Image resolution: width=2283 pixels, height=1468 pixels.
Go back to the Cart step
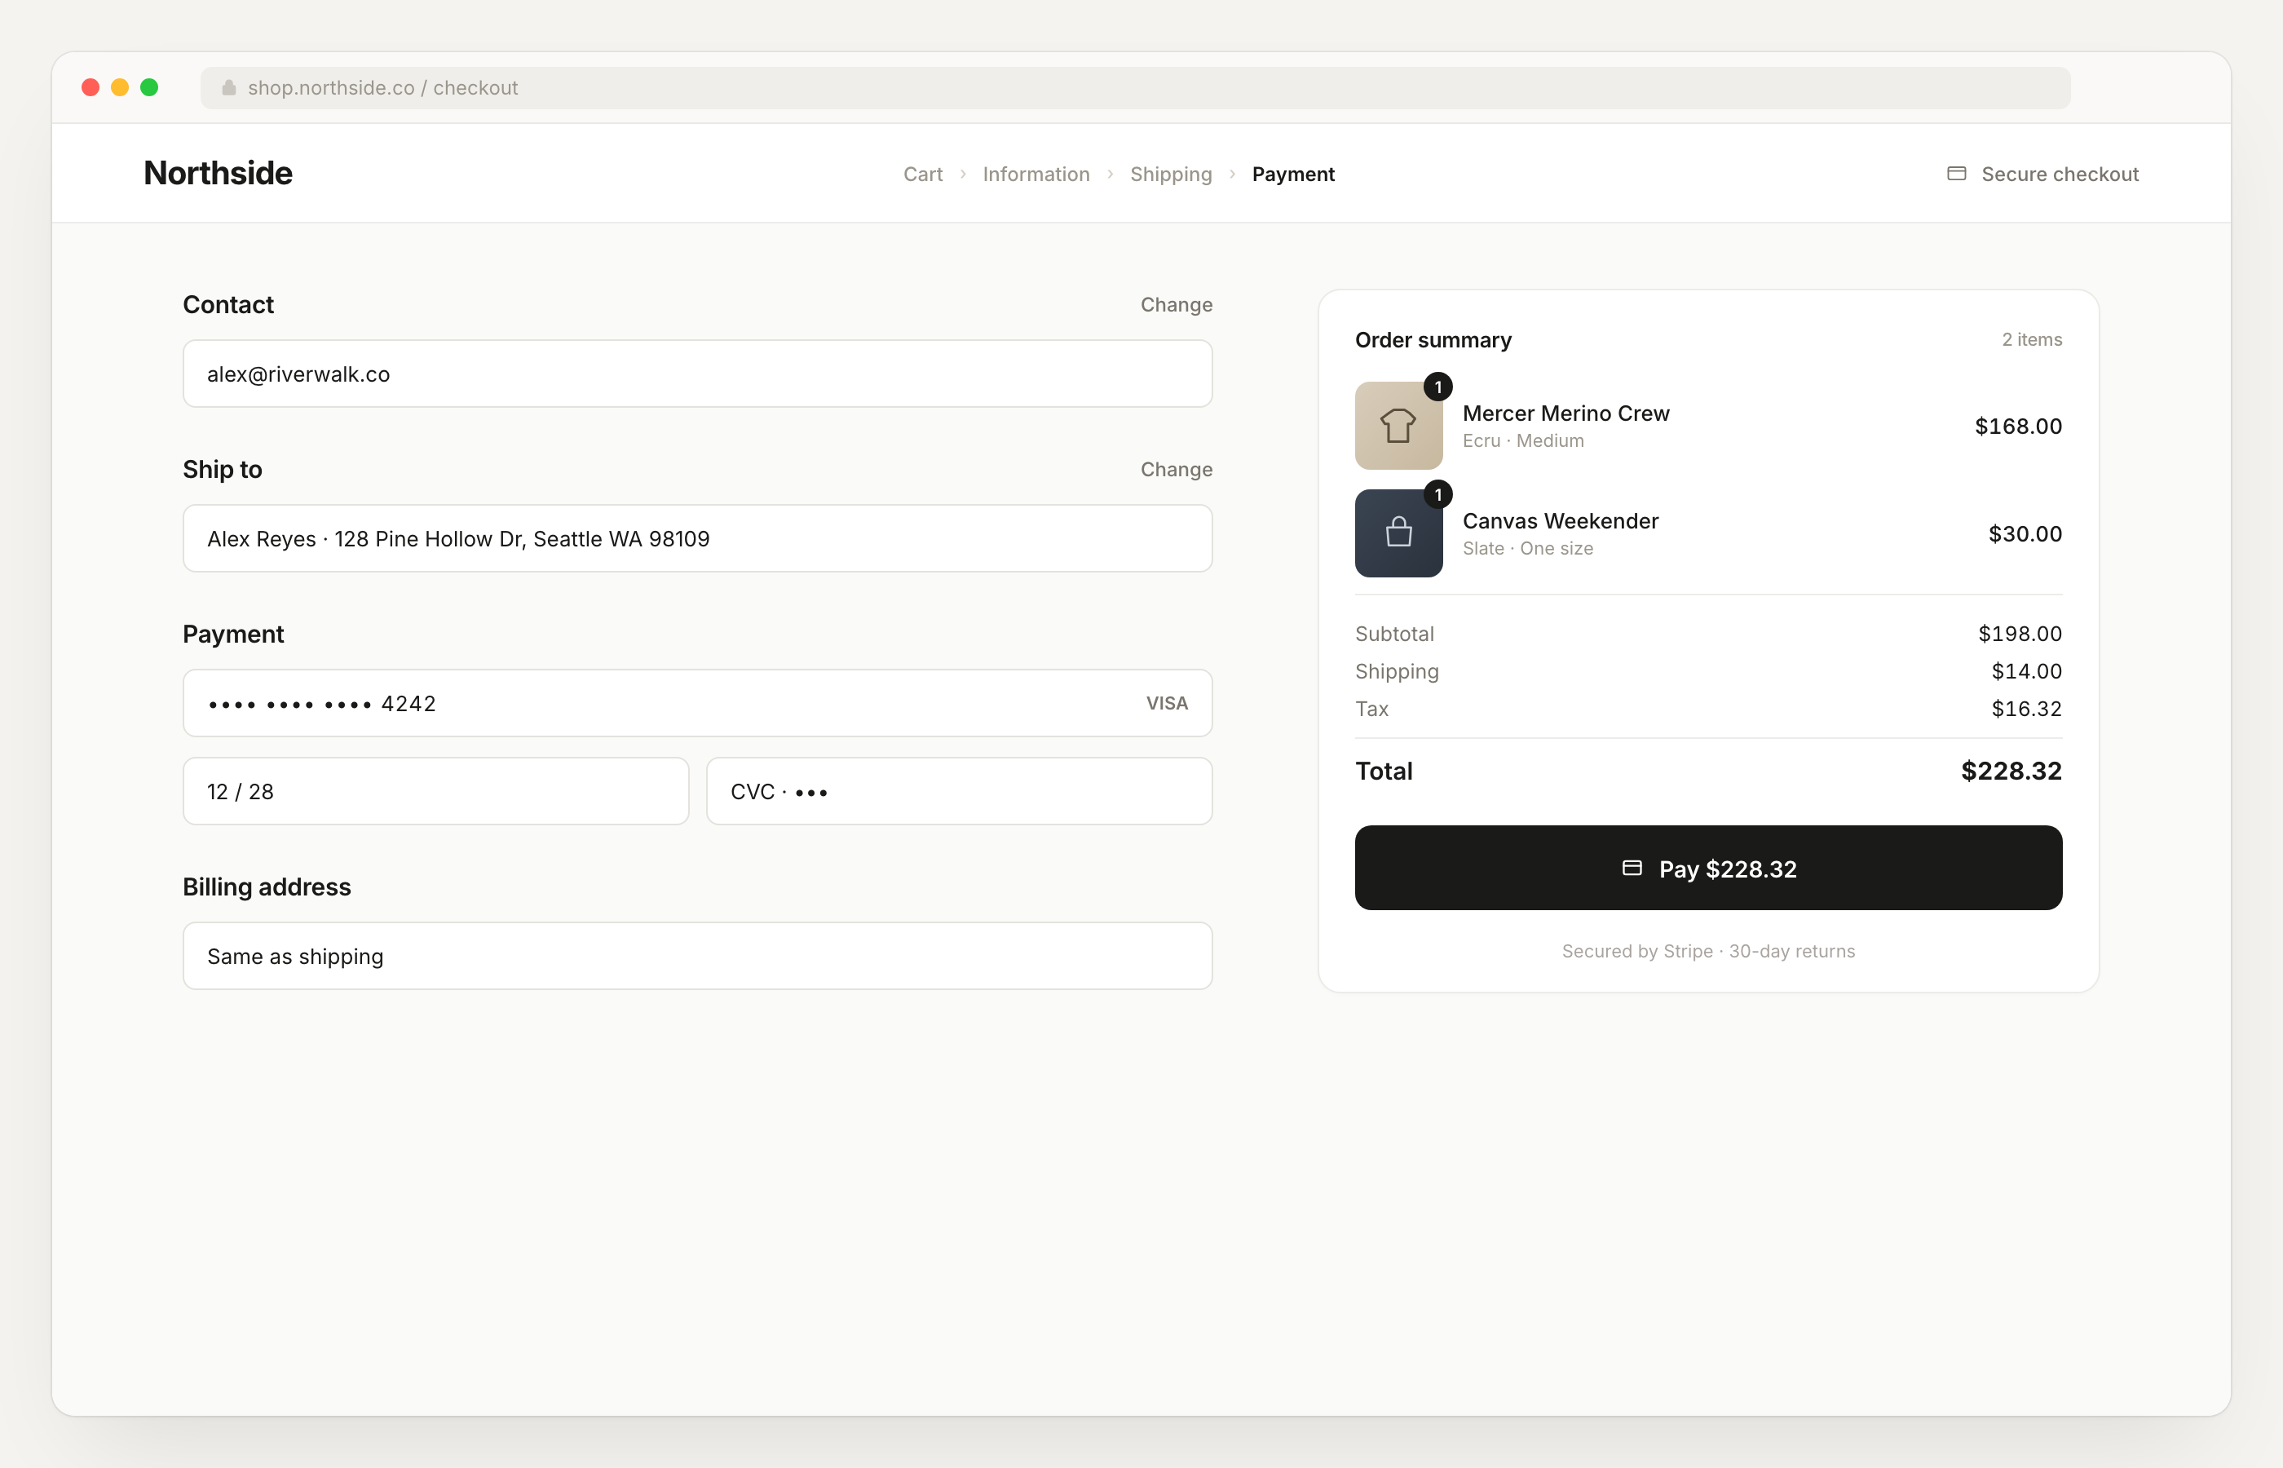pyautogui.click(x=922, y=175)
